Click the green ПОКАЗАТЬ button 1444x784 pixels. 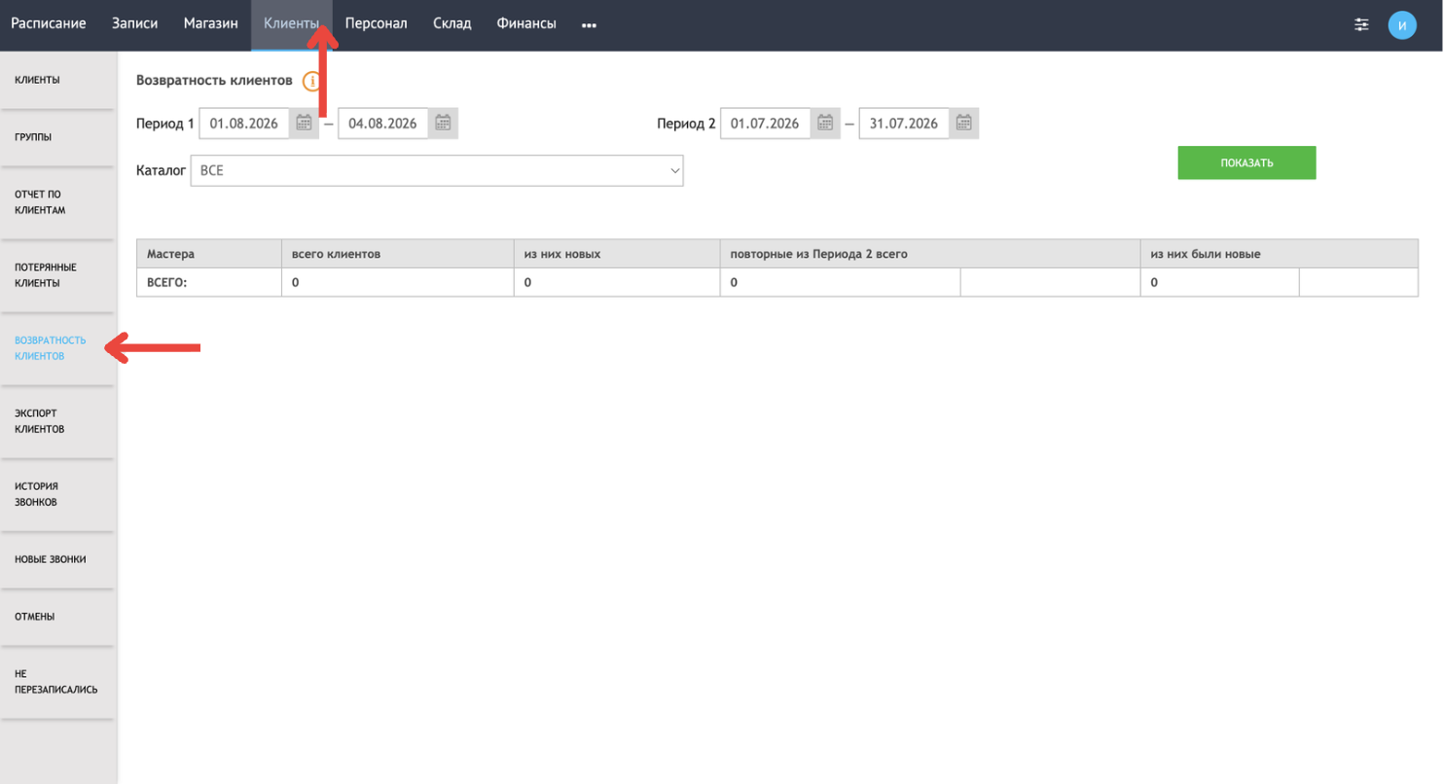click(x=1246, y=162)
